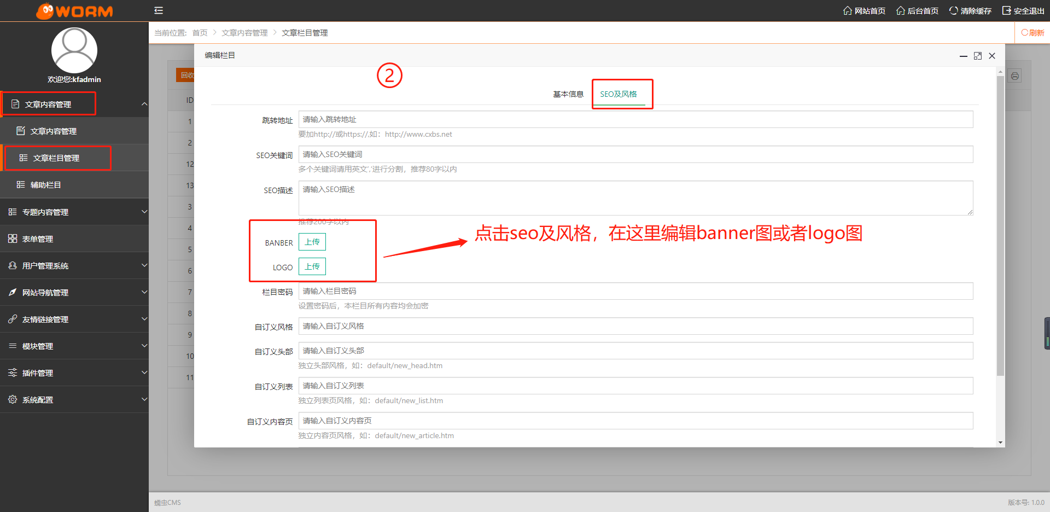Minimize the 编辑栏目 dialog
The width and height of the screenshot is (1050, 512).
click(x=964, y=56)
